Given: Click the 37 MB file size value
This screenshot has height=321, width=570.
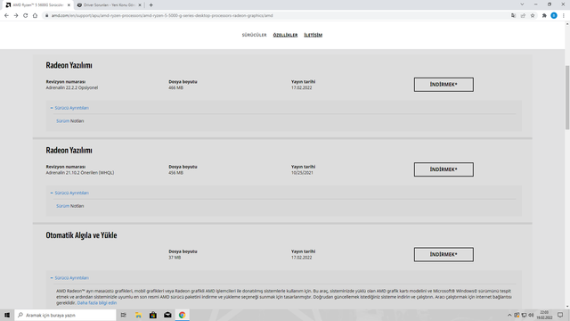Looking at the screenshot, I should coord(175,258).
